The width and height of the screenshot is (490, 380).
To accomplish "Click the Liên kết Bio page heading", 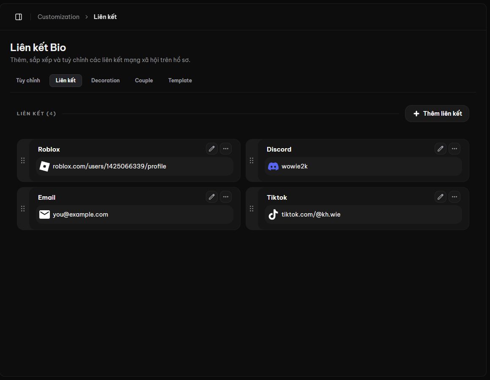I will click(x=38, y=47).
